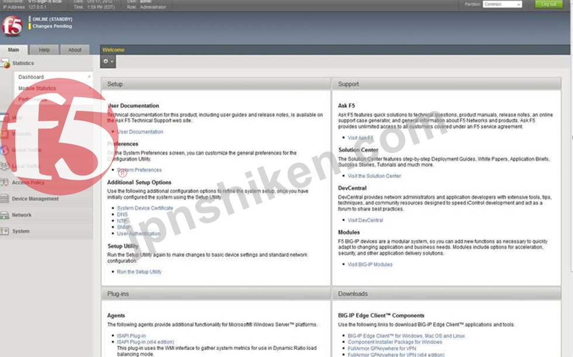Download Component Installer Package for Windows

tap(395, 342)
